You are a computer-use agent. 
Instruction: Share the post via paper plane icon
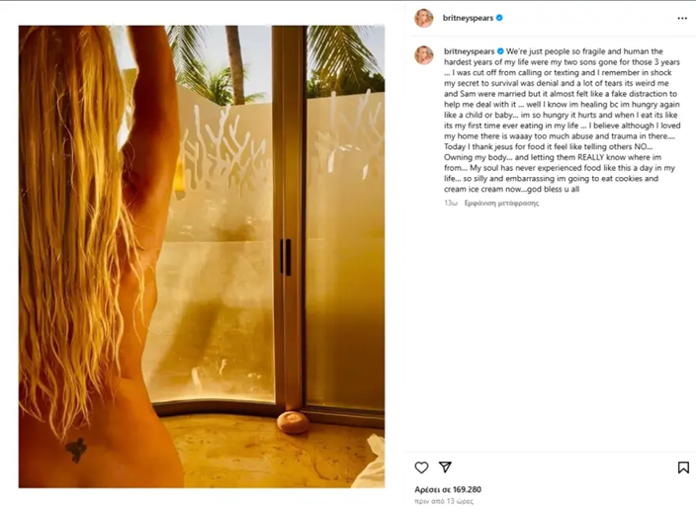(445, 467)
